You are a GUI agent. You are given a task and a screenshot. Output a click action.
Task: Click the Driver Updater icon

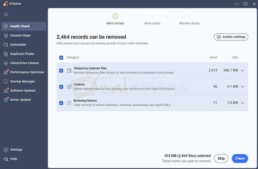(x=6, y=100)
